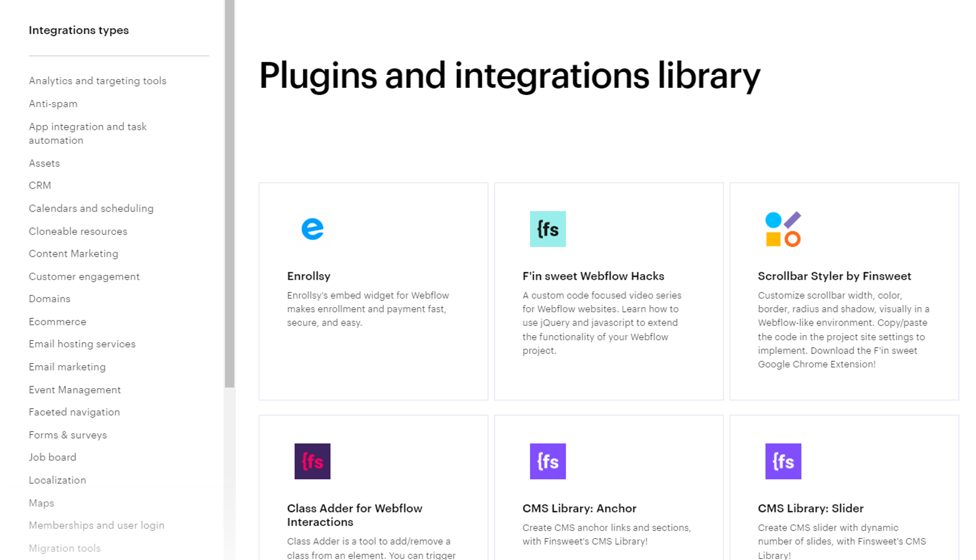
Task: Select the Anti-spam category
Action: tap(53, 104)
